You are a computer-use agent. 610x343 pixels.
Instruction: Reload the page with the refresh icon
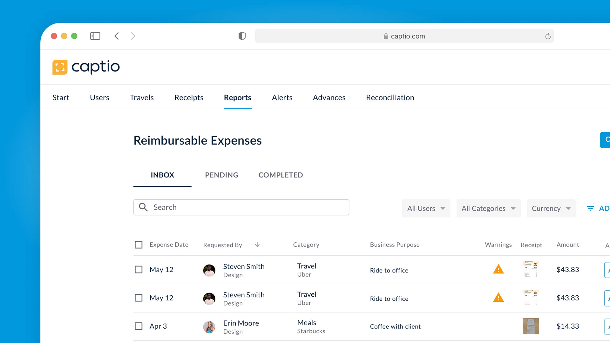tap(548, 36)
